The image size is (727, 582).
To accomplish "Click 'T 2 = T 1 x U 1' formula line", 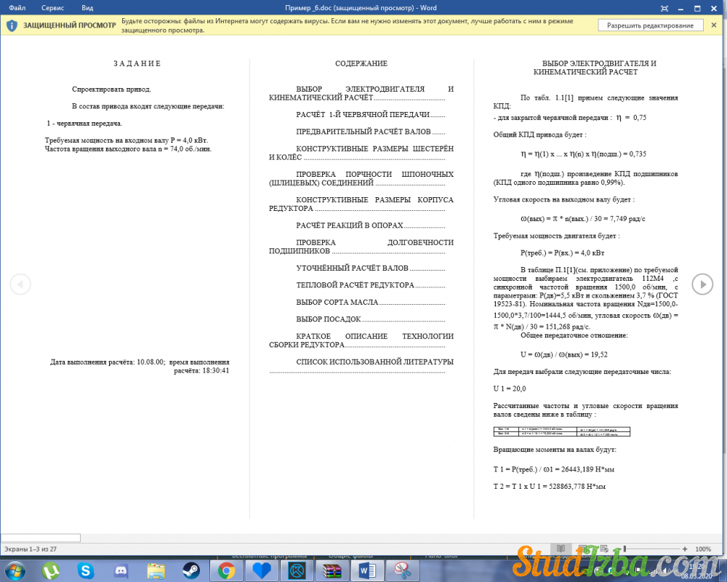I will tap(550, 487).
